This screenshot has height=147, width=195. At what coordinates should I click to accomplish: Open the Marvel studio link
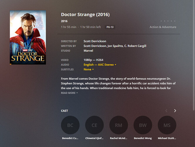[x=88, y=51]
